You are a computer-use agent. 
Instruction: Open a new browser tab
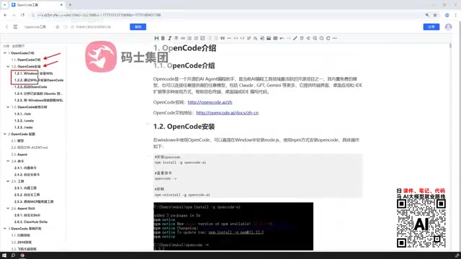tap(70, 5)
